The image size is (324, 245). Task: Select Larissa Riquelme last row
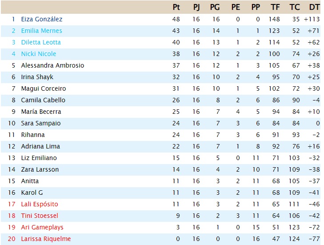click(160, 239)
